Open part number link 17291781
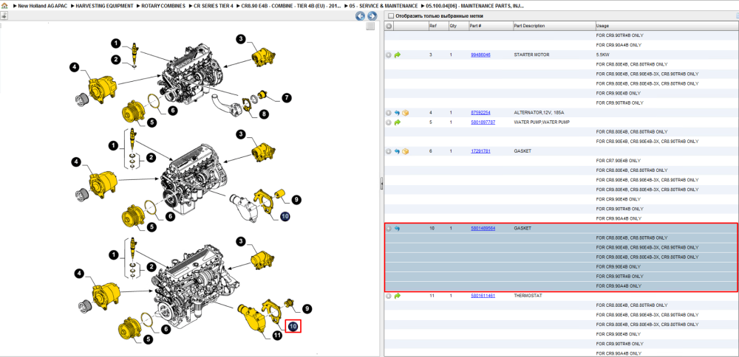Viewport: 739px width, 357px height. point(481,151)
